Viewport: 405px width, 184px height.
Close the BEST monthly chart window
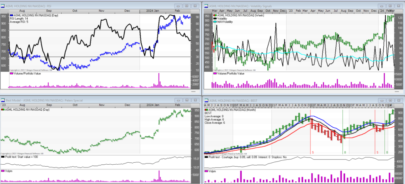point(399,100)
